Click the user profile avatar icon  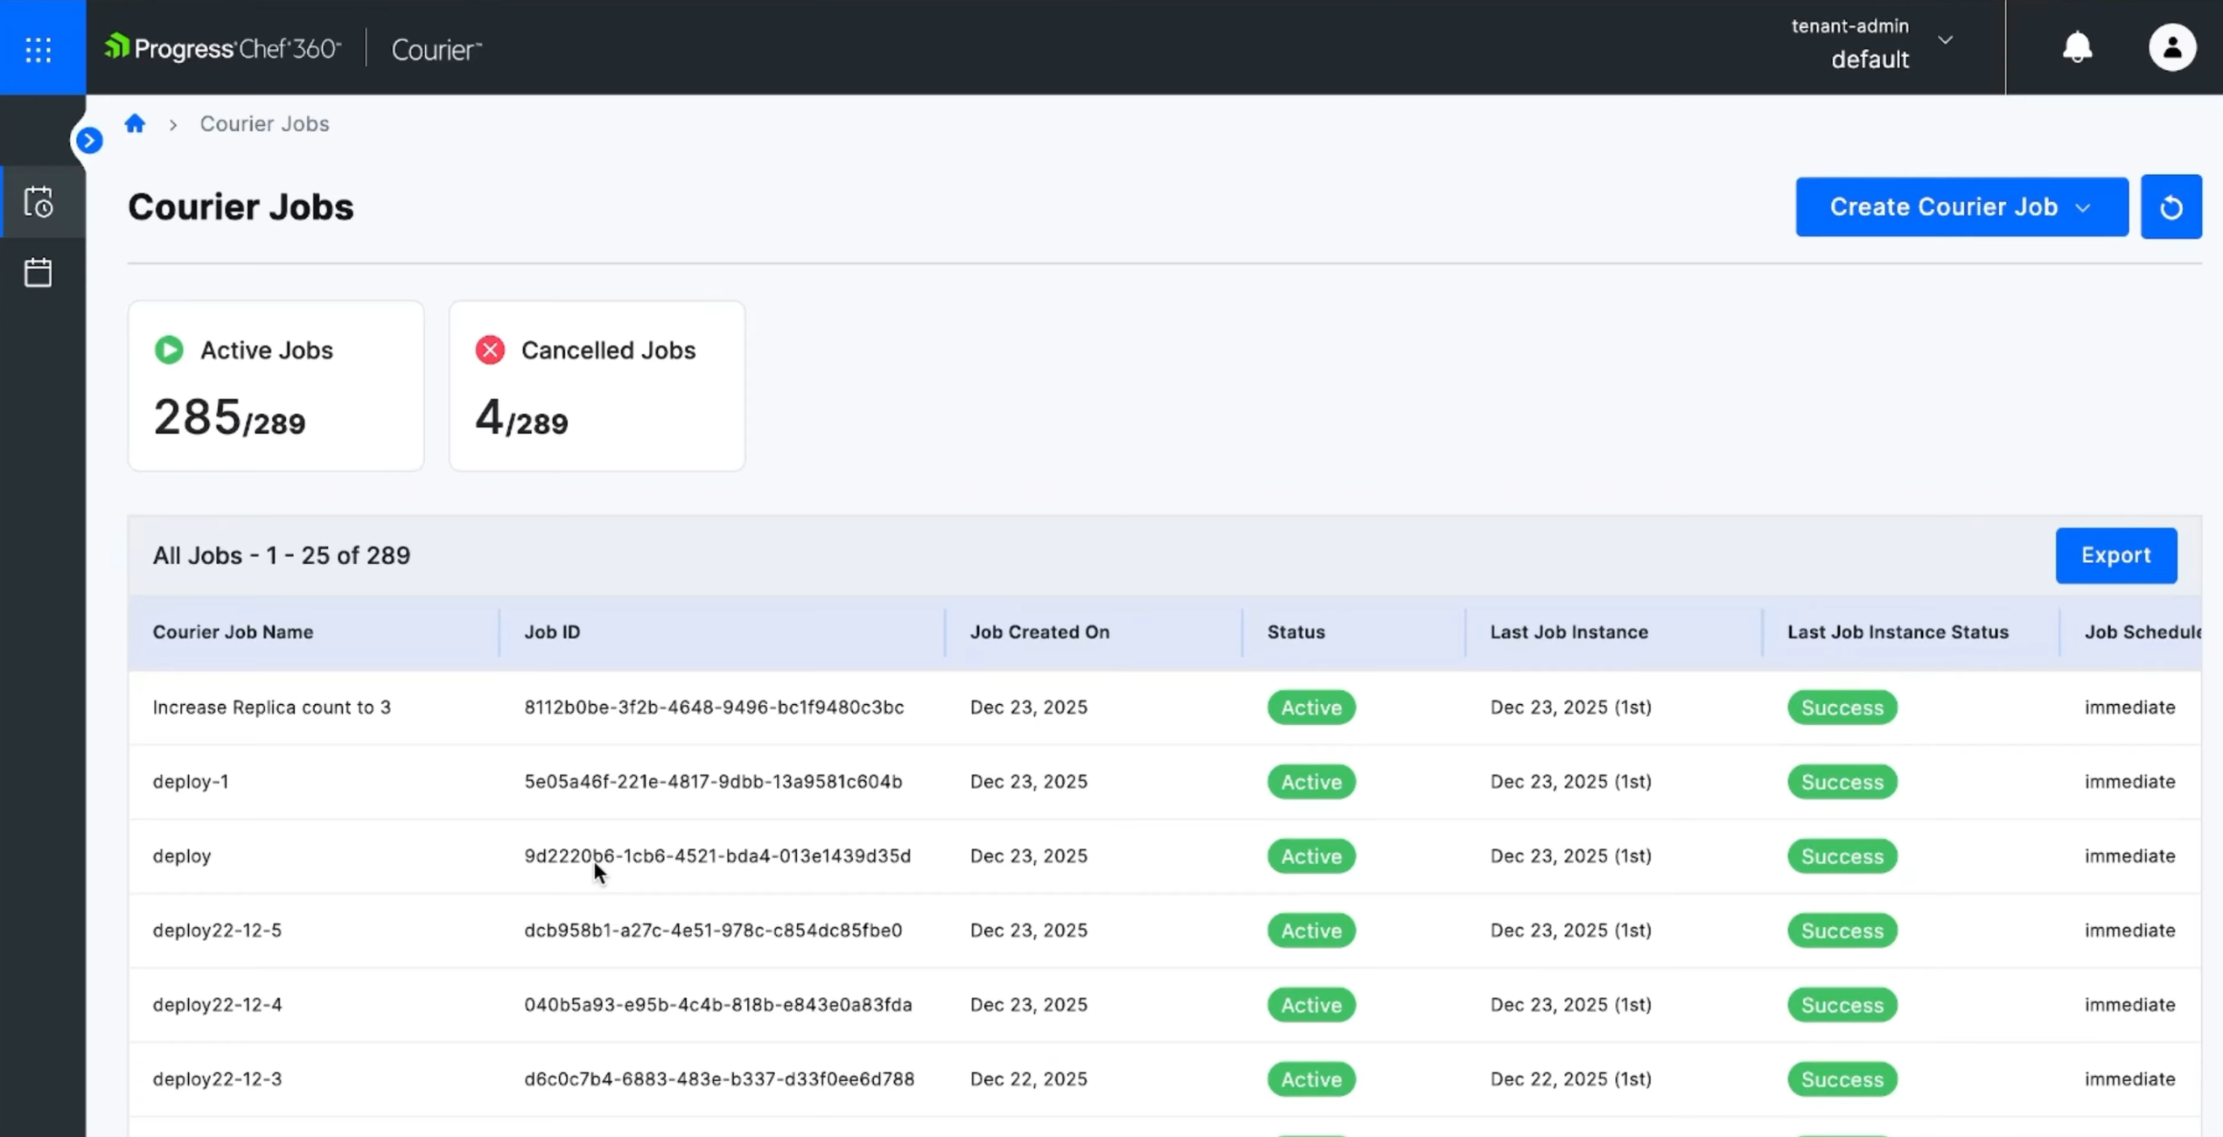pos(2174,47)
